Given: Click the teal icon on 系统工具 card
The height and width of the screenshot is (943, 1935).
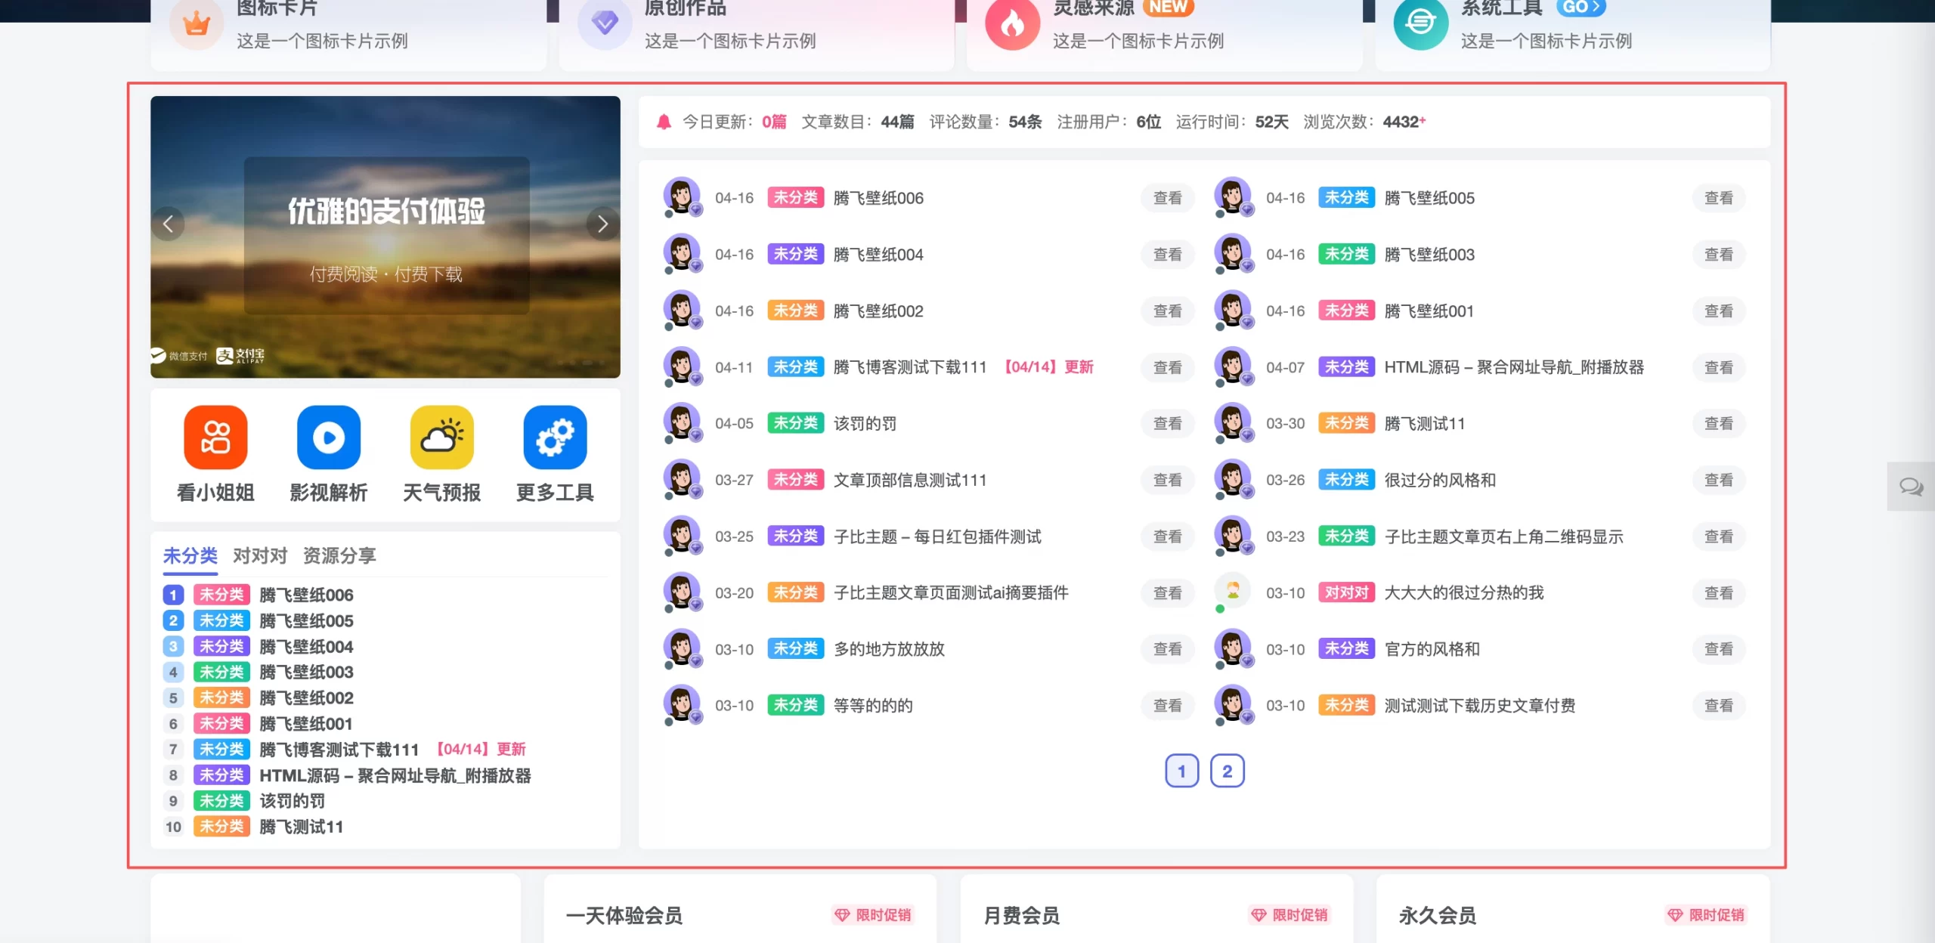Looking at the screenshot, I should click(1421, 23).
